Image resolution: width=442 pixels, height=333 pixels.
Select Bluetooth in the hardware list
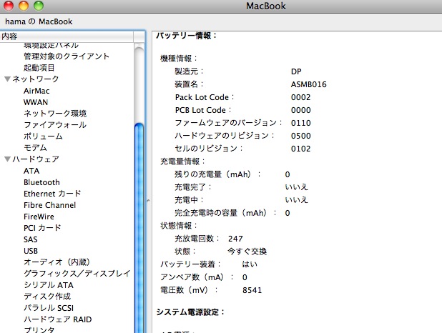coord(41,182)
